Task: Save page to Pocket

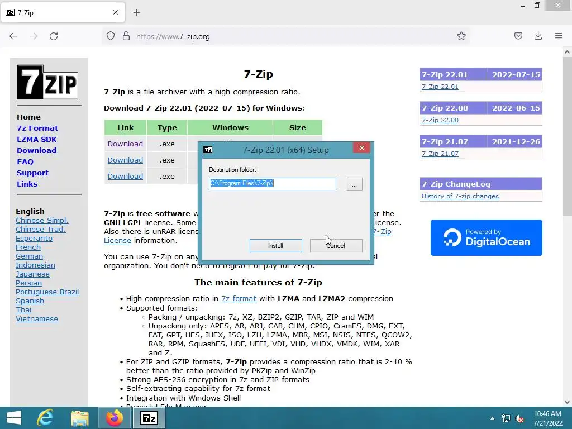Action: pyautogui.click(x=518, y=36)
